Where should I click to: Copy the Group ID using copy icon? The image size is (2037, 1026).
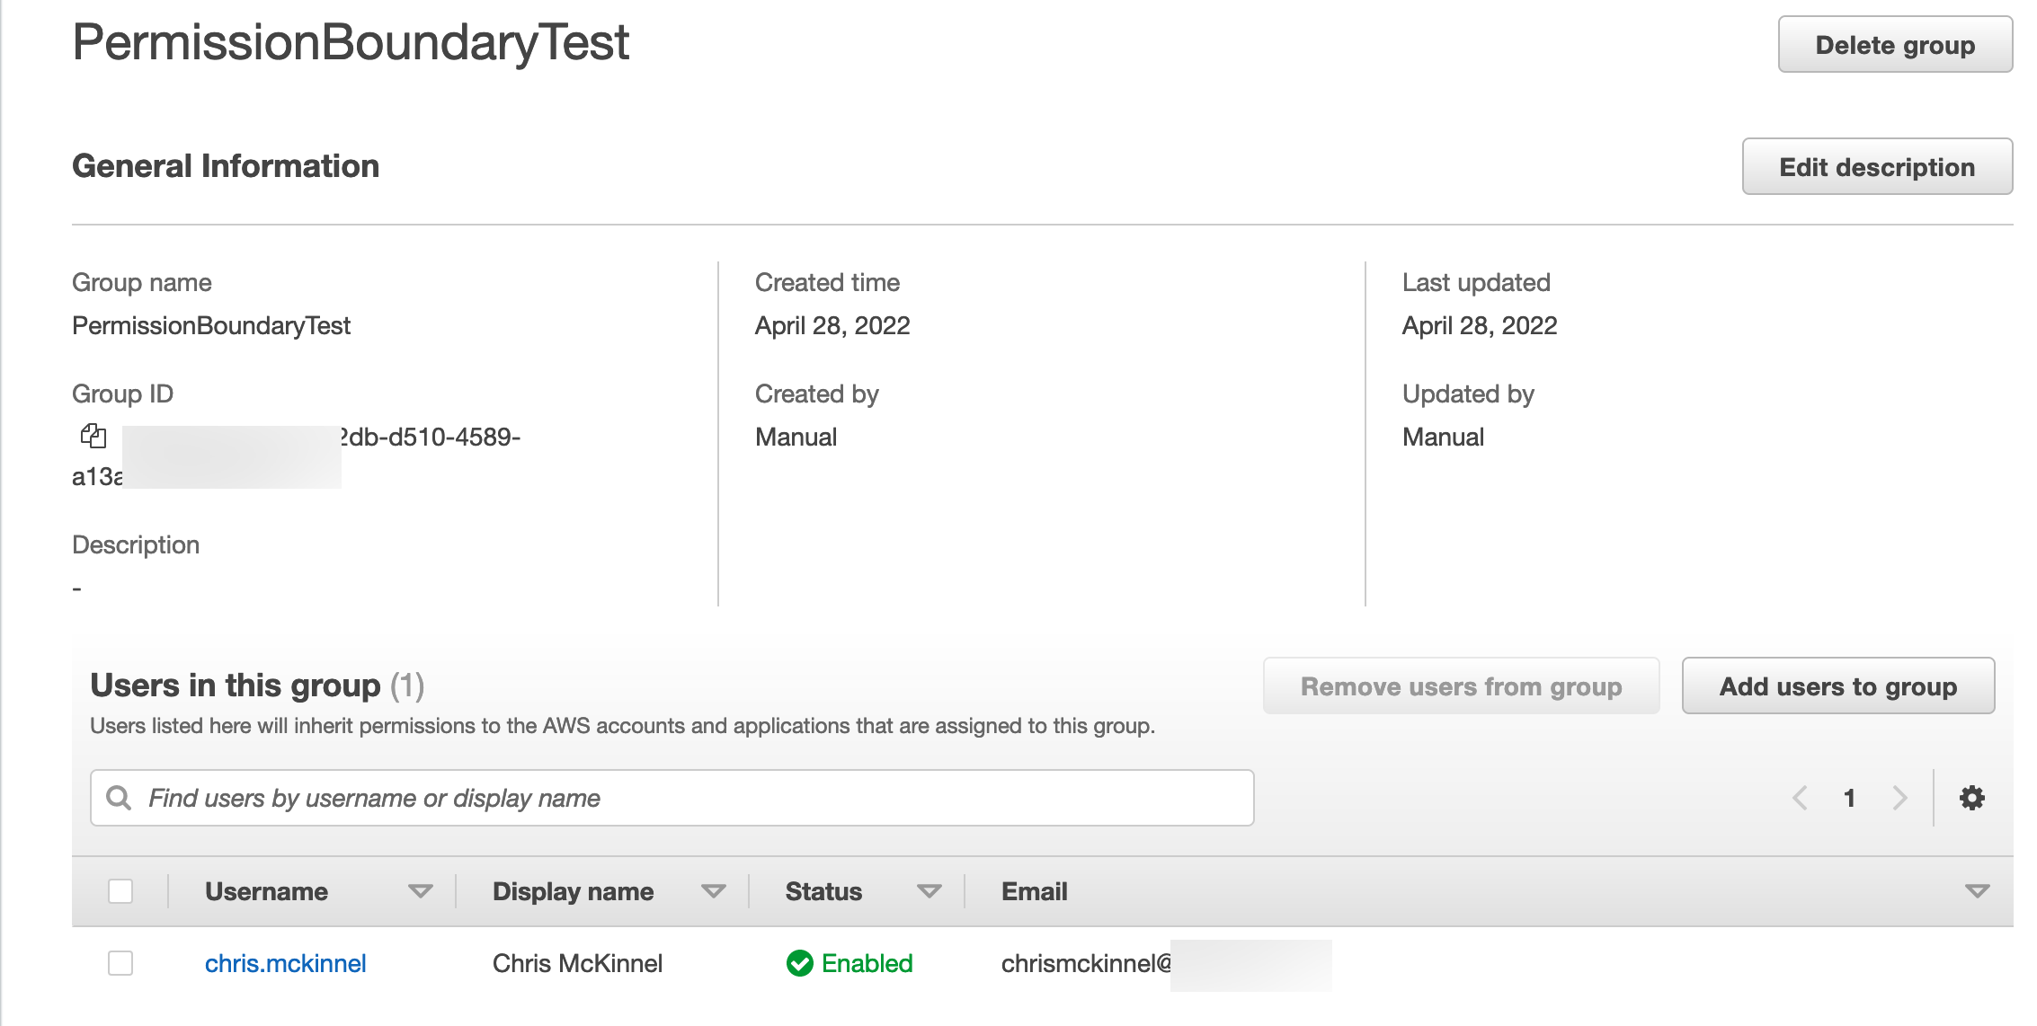pyautogui.click(x=93, y=437)
